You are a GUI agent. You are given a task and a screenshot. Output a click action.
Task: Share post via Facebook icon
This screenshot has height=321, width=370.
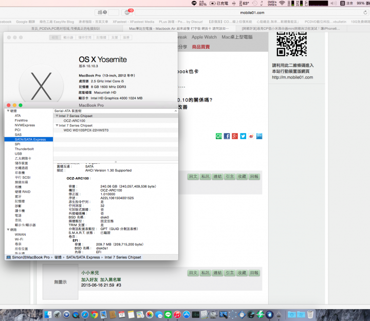(x=227, y=136)
